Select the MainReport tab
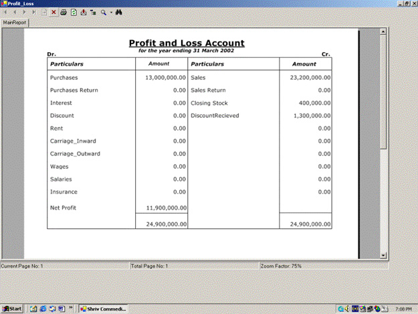This screenshot has height=314, width=418. [x=15, y=22]
